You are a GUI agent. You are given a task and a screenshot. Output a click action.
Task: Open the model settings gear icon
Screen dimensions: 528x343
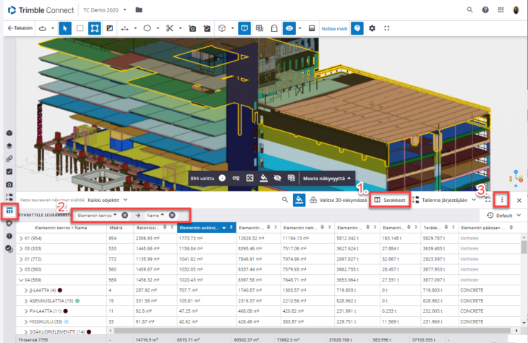372,28
